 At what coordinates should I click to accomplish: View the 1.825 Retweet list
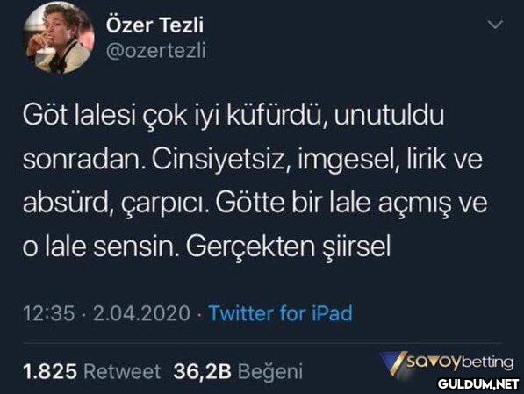point(92,371)
